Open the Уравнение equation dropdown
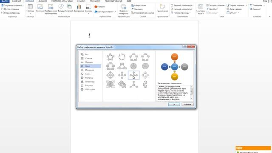This screenshot has width=272, height=153. [257, 6]
